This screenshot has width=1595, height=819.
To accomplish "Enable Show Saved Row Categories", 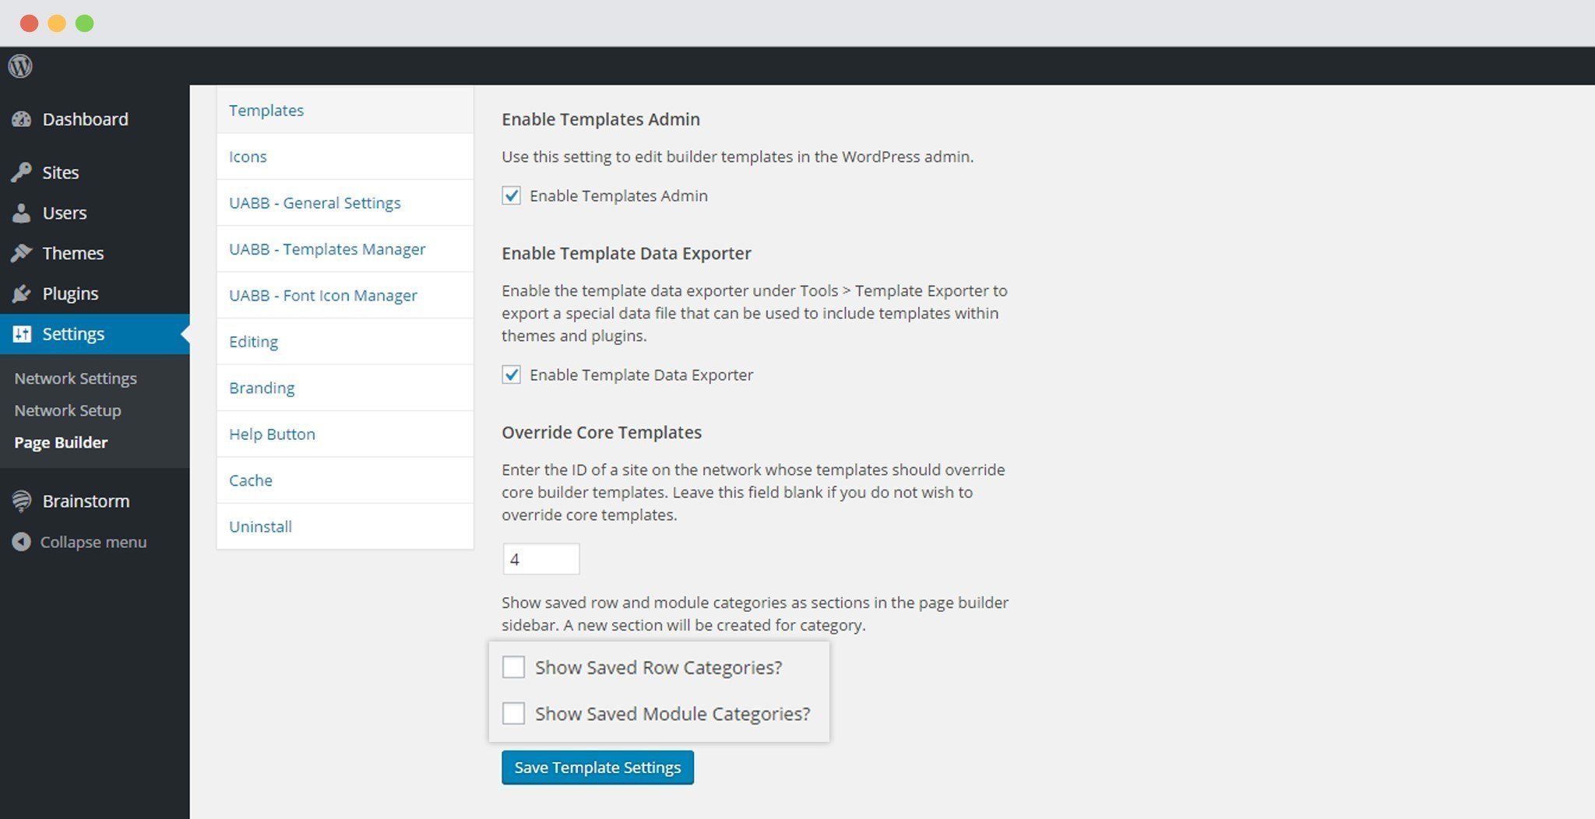I will pos(513,667).
